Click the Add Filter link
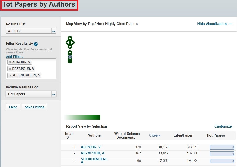The width and height of the screenshot is (237, 167). click(x=15, y=57)
